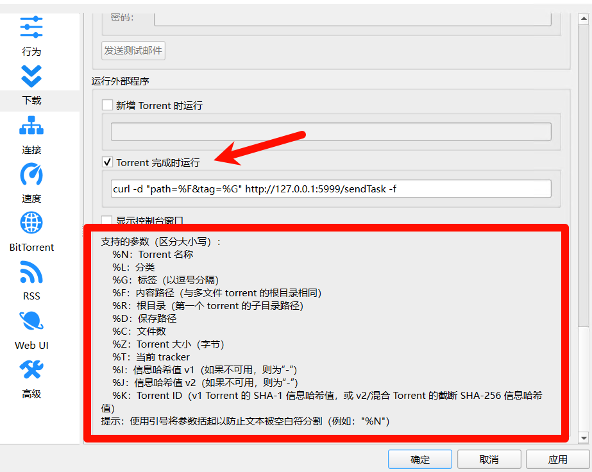Select the RSS tab label
Image resolution: width=592 pixels, height=472 pixels.
[x=31, y=296]
